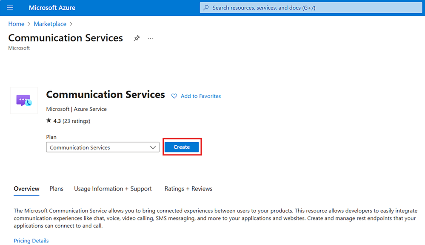Go to Marketplace breadcrumb
This screenshot has height=245, width=425.
pyautogui.click(x=50, y=24)
